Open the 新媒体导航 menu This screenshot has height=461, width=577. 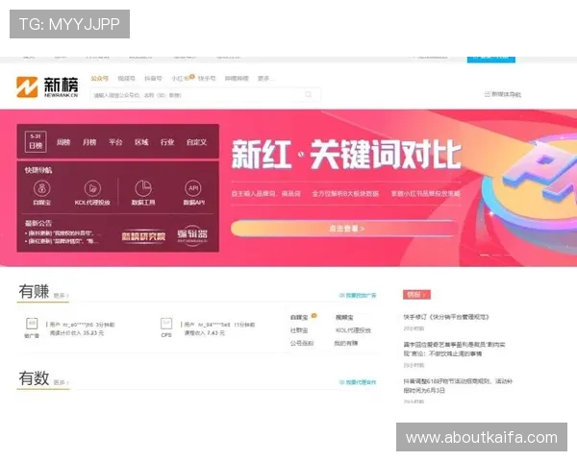tap(503, 94)
